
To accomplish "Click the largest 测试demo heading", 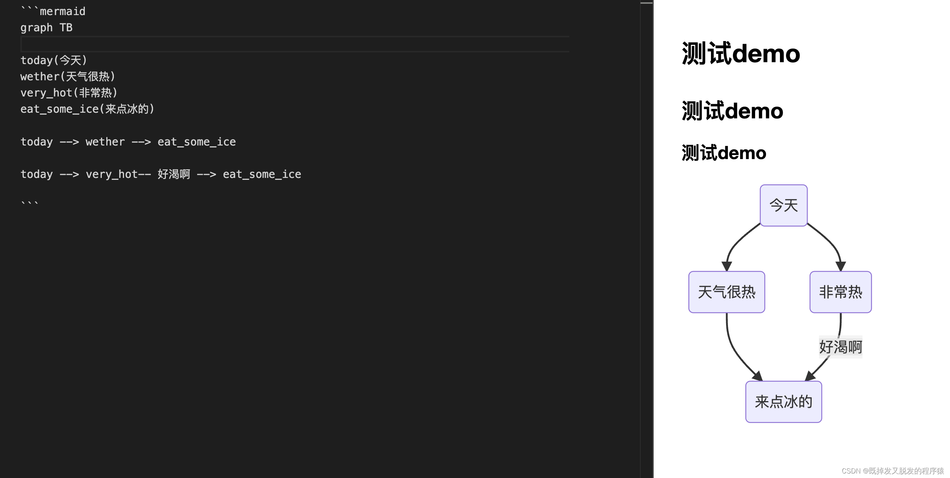I will click(740, 54).
